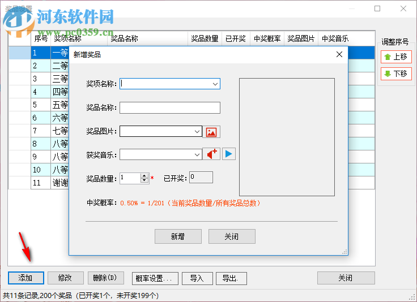Click the 新增奖品 dialog resize grip
Screen dimensions: 417x302
(344, 252)
